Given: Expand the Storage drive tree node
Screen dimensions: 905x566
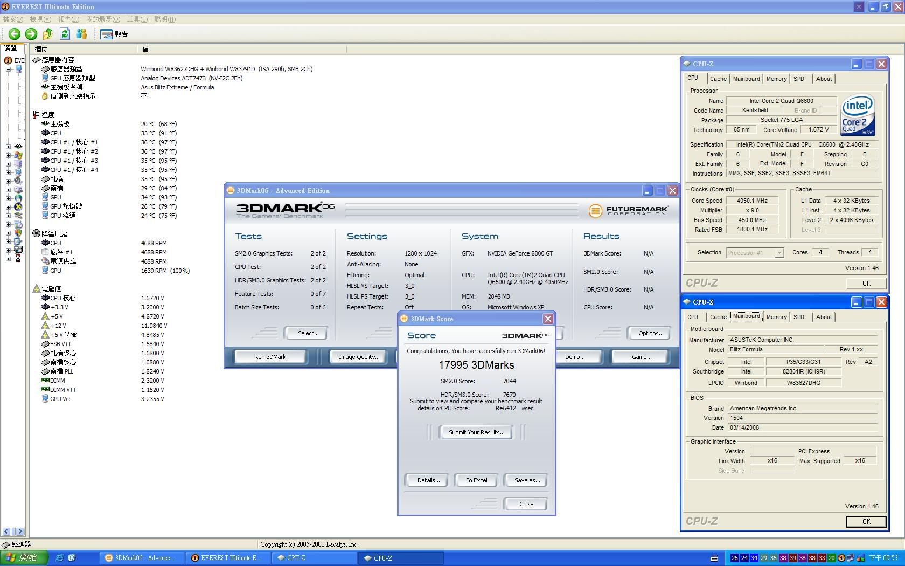Looking at the screenshot, I should point(8,190).
